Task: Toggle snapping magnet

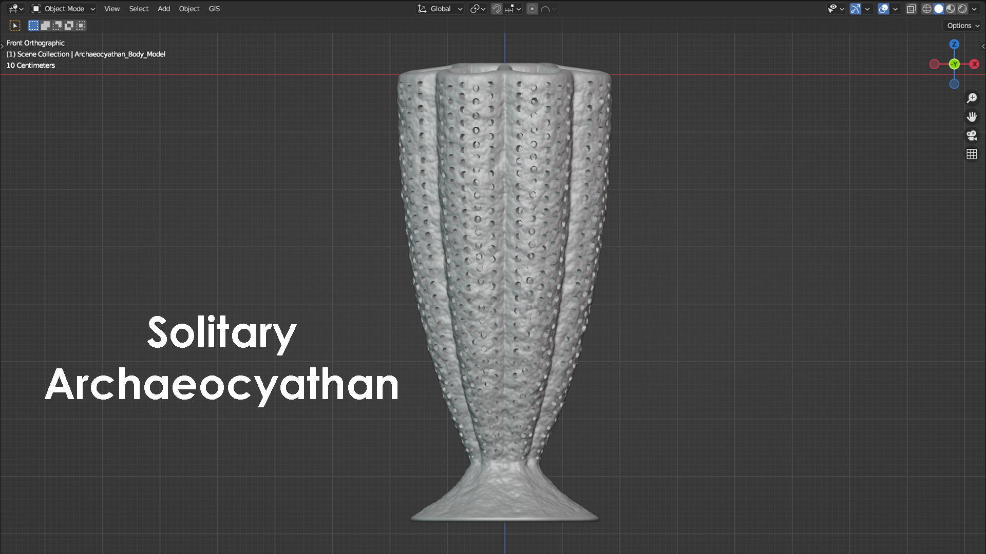Action: click(496, 9)
